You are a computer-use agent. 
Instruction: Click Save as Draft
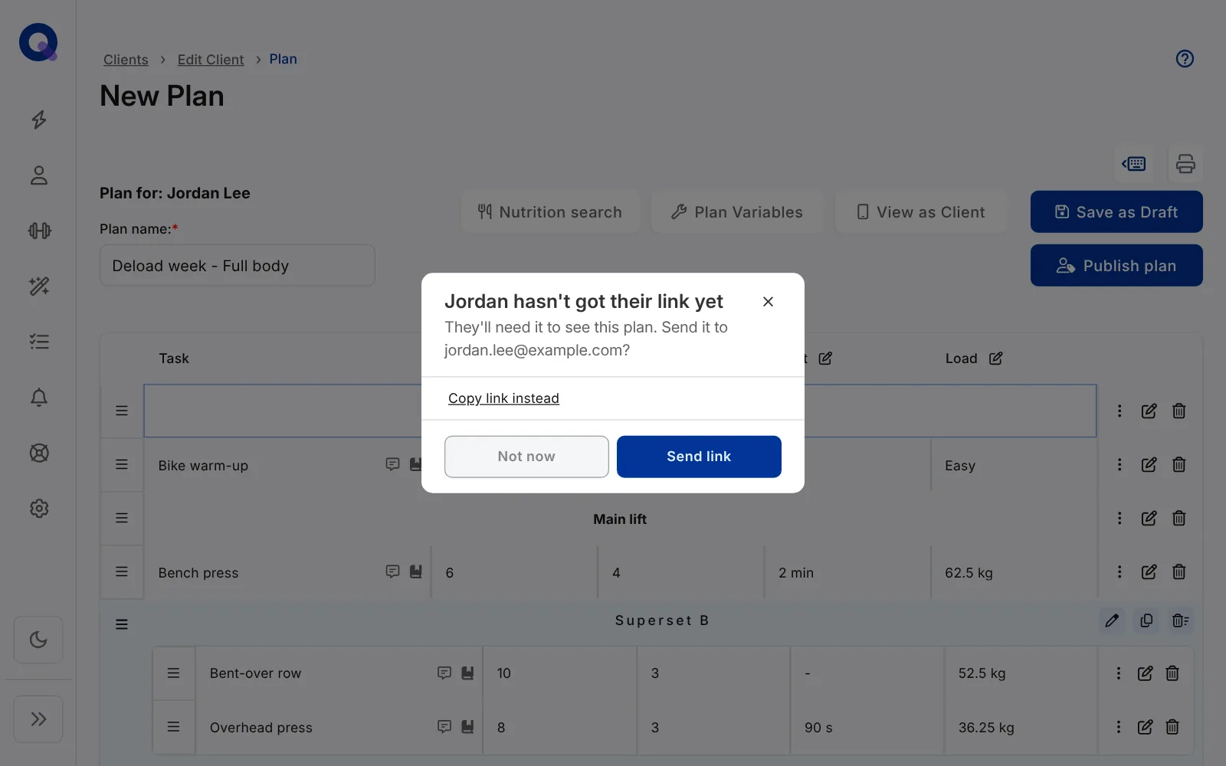[x=1116, y=212]
